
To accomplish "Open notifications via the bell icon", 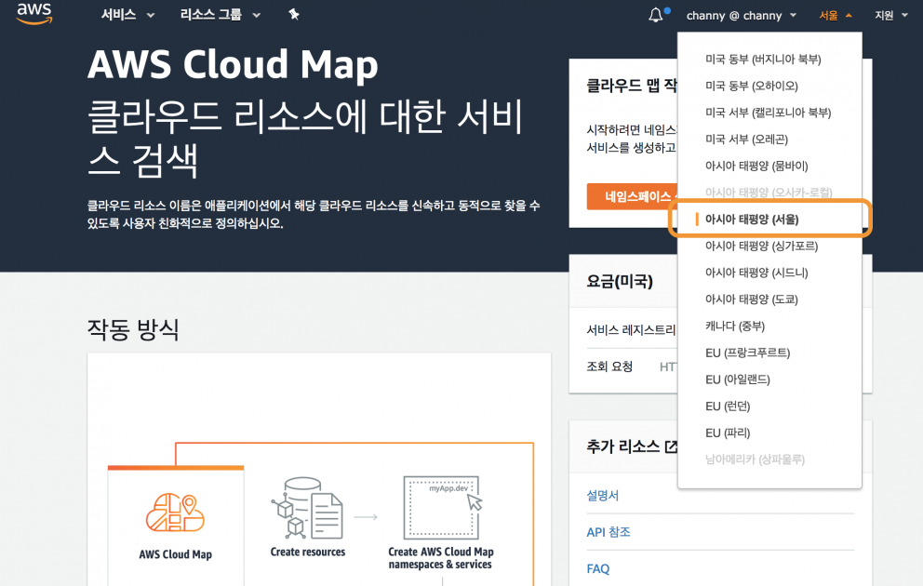I will (x=651, y=13).
